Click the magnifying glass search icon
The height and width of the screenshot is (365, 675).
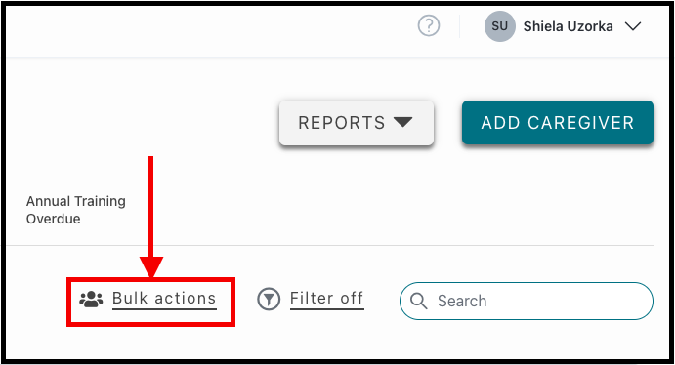coord(418,301)
